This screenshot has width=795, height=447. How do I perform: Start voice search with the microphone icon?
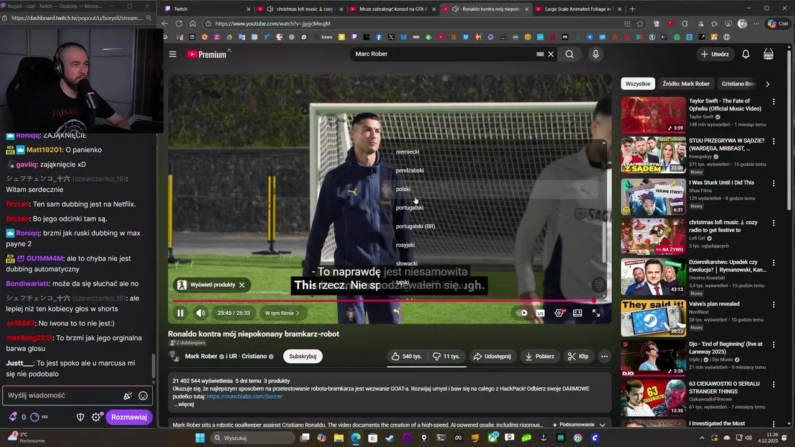596,54
